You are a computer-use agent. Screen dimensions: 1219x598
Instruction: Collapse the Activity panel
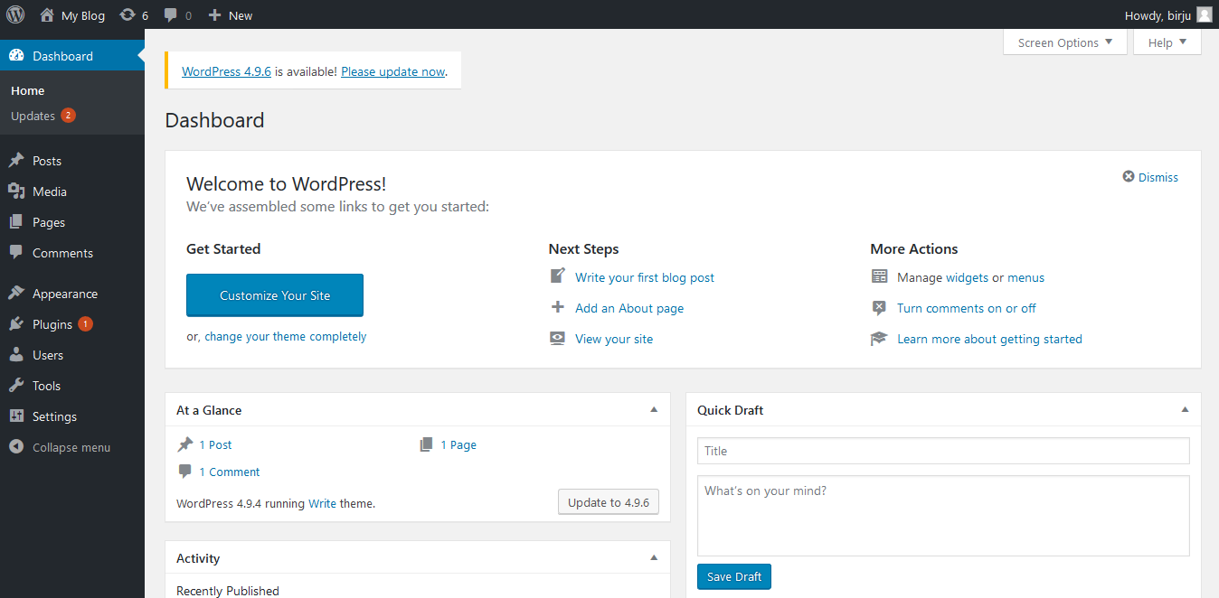[653, 557]
